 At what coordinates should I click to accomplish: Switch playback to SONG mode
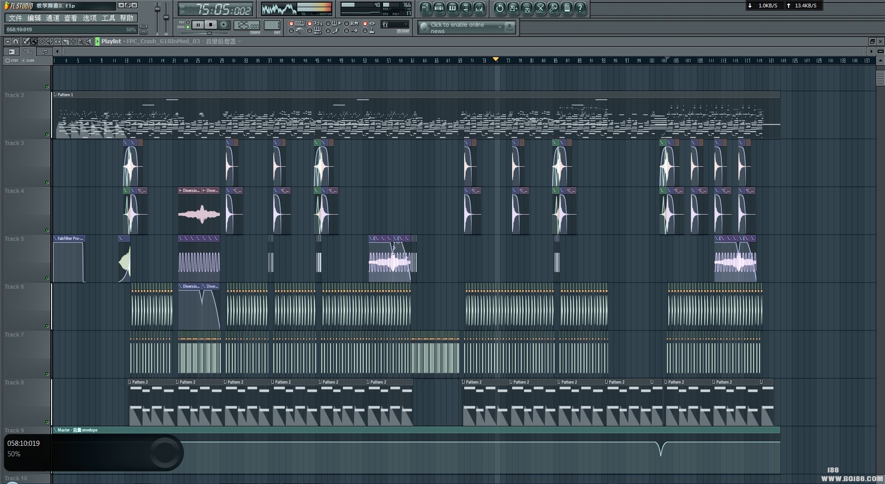click(x=188, y=27)
